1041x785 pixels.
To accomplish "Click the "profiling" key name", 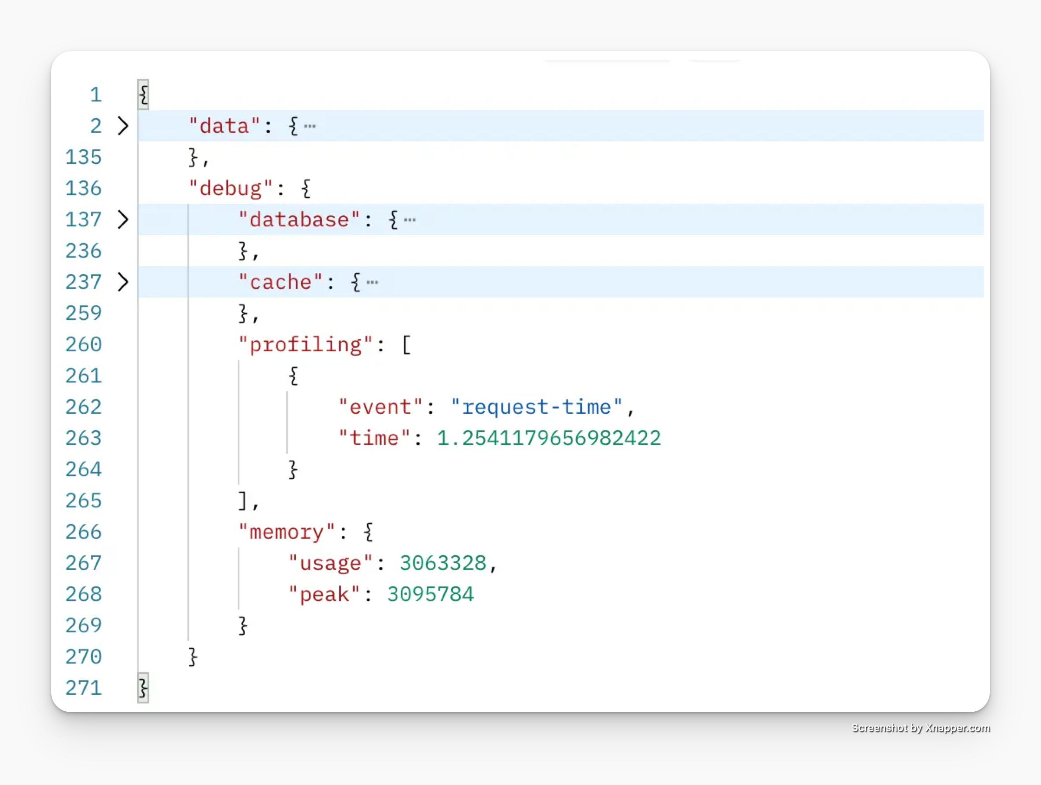I will (305, 344).
